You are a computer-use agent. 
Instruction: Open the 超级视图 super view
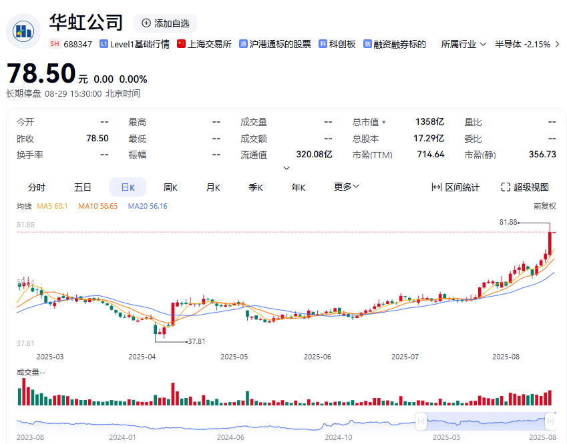click(525, 187)
